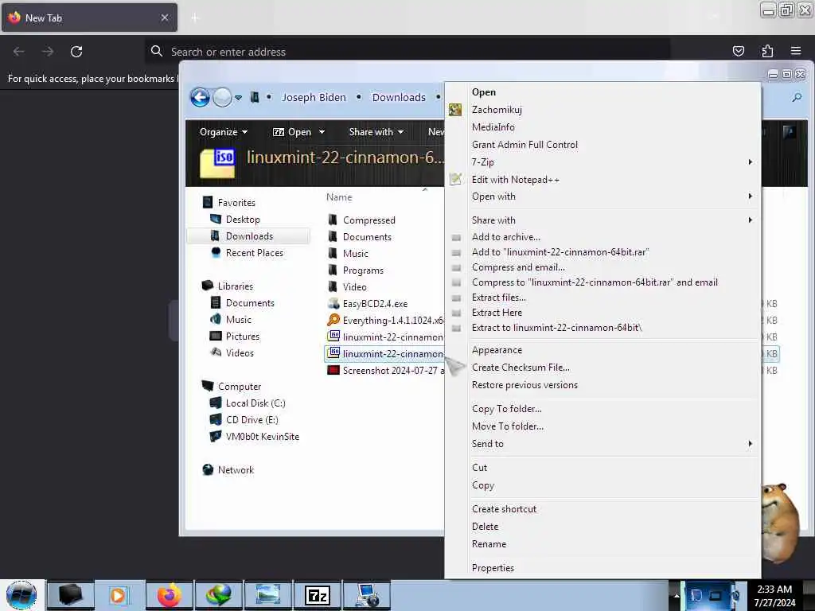815x611 pixels.
Task: Select Grant Admin Full Control
Action: (603, 145)
